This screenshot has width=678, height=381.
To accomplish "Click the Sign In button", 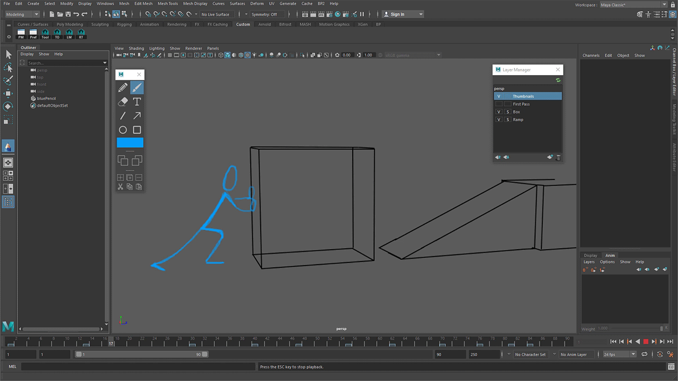I will pyautogui.click(x=403, y=14).
